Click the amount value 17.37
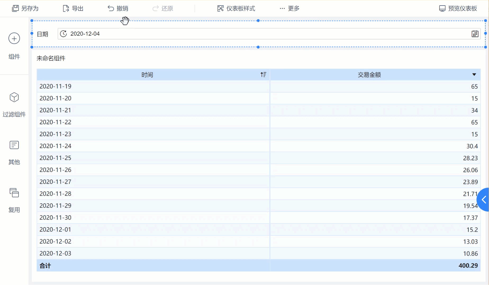 pyautogui.click(x=470, y=218)
